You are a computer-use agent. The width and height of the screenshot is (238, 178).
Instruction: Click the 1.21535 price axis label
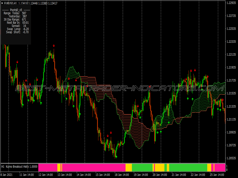click(231, 93)
